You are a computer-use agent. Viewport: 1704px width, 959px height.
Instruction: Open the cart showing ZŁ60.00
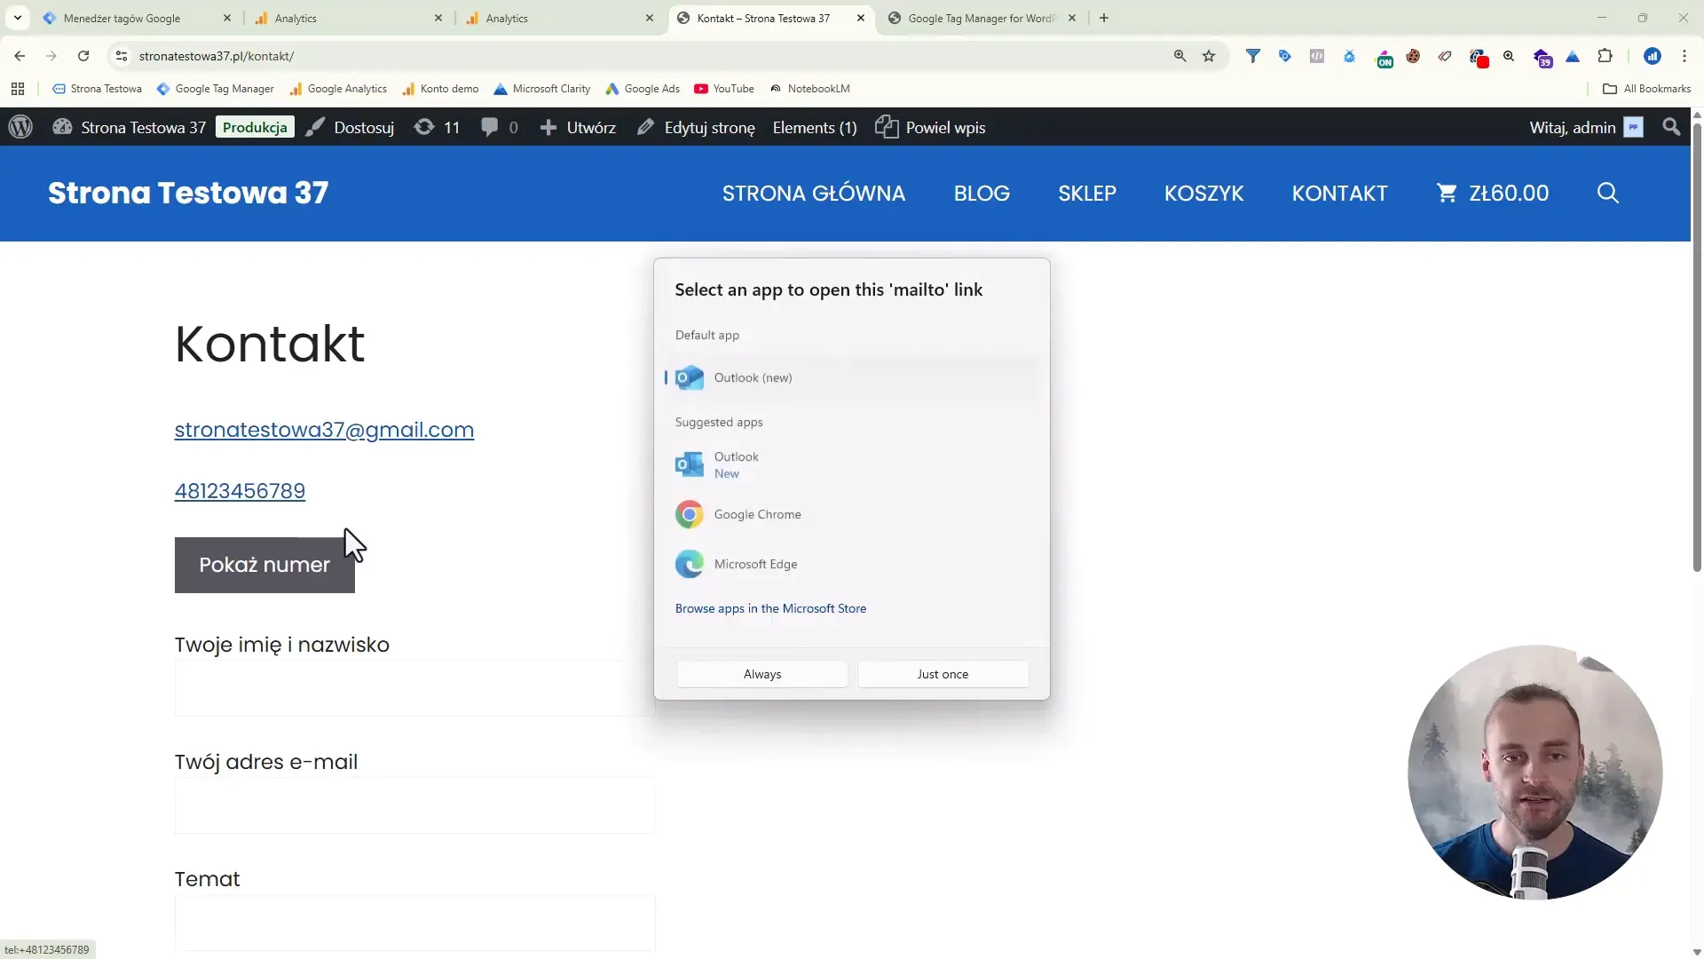(x=1492, y=193)
